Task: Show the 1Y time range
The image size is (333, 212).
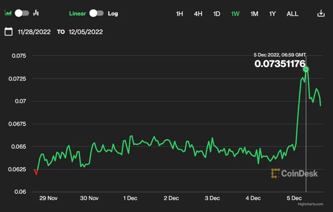Action: pyautogui.click(x=273, y=14)
